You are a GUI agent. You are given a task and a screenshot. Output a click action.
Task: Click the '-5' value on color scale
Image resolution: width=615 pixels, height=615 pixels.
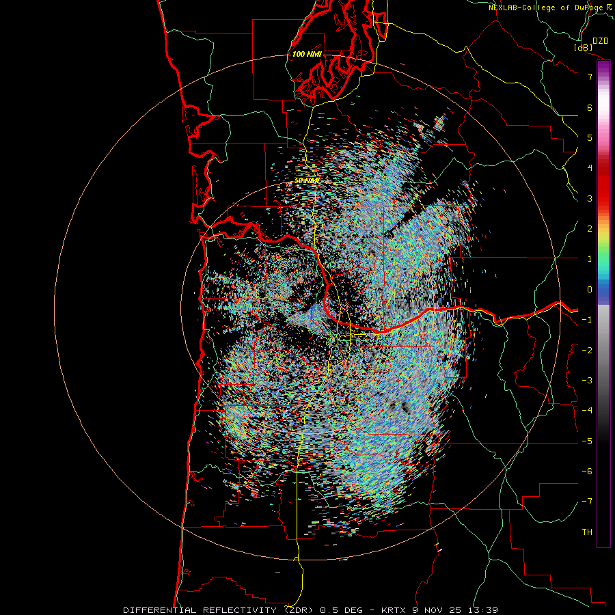(x=587, y=441)
